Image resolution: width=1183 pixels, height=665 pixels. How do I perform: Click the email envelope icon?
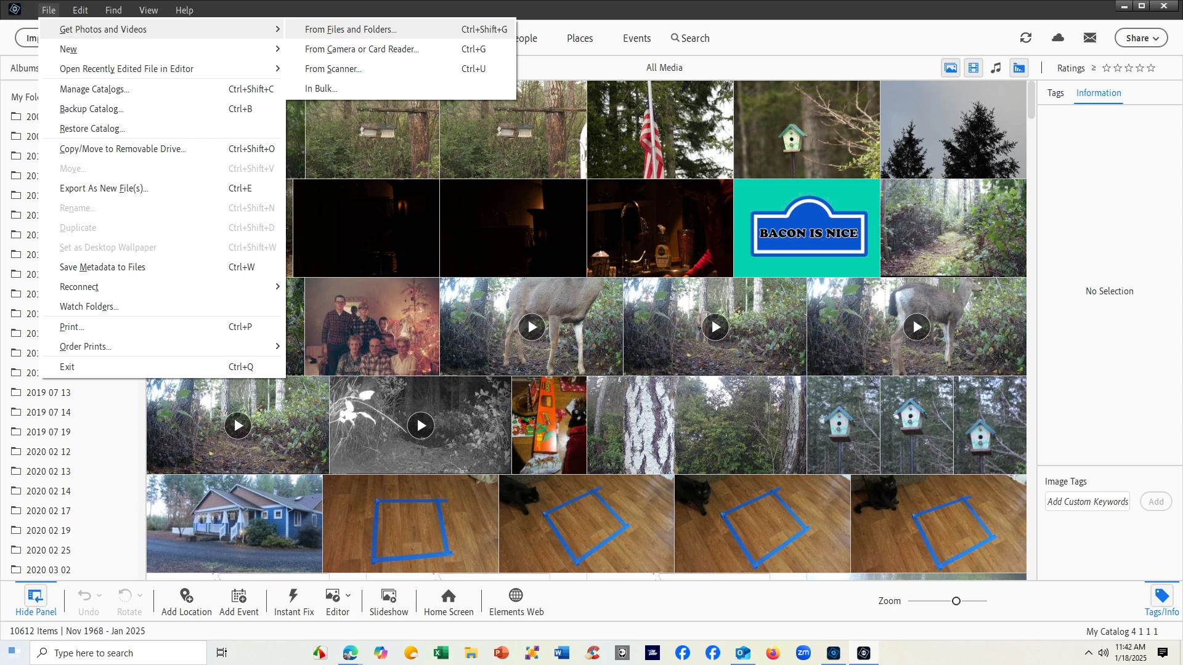[x=1090, y=38]
